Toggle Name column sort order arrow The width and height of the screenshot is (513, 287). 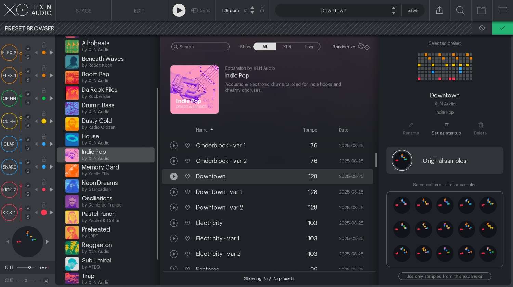[212, 130]
